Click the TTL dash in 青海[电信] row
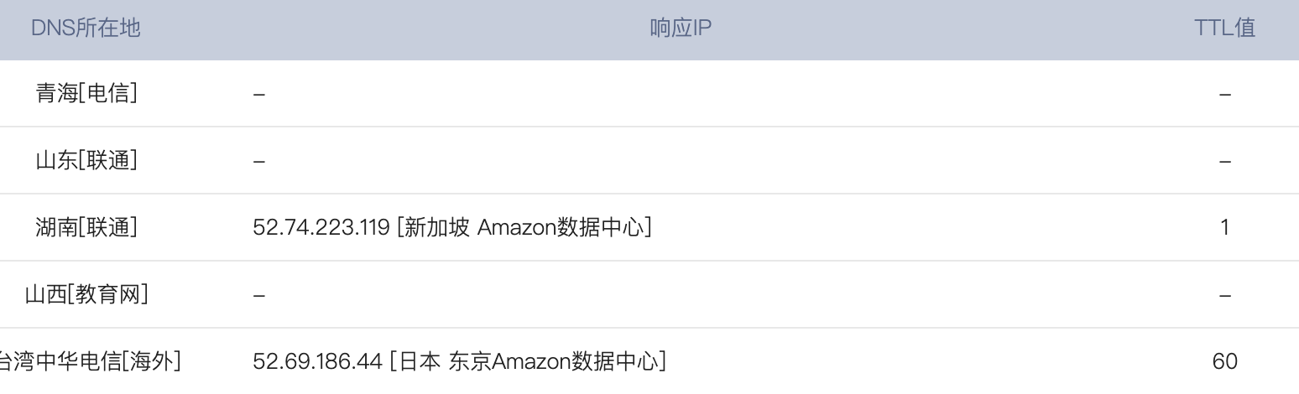Viewport: 1299px width, 394px height. coord(1224,94)
